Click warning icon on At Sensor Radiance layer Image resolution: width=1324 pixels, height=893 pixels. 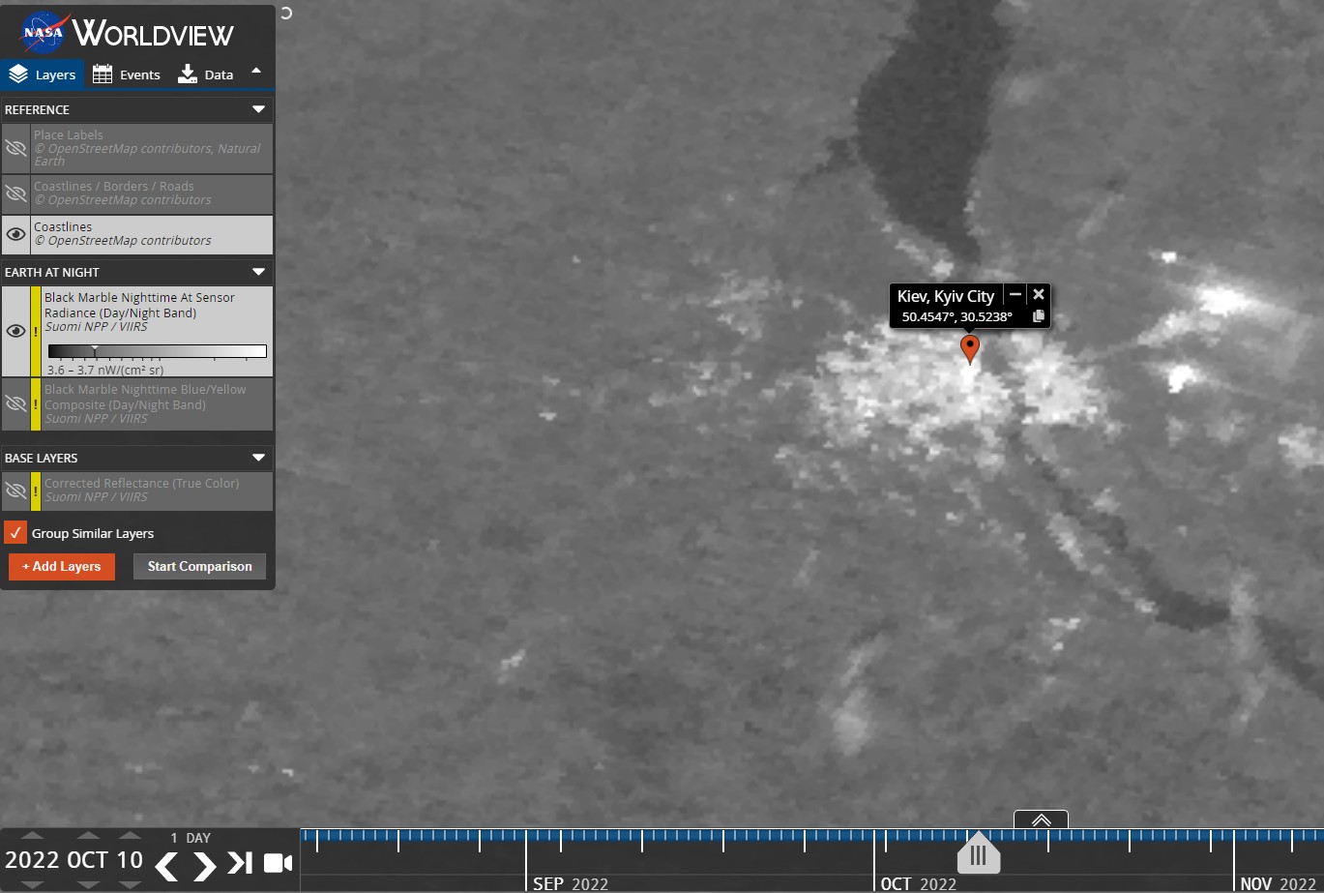(36, 331)
